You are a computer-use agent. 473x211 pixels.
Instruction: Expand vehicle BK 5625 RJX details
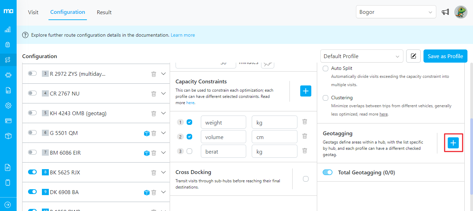164,173
